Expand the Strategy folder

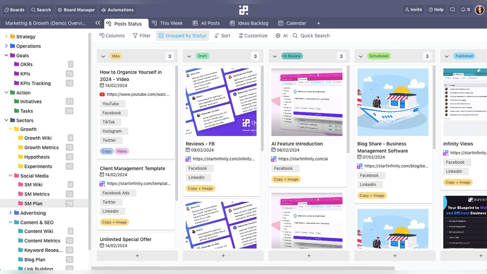pos(6,37)
